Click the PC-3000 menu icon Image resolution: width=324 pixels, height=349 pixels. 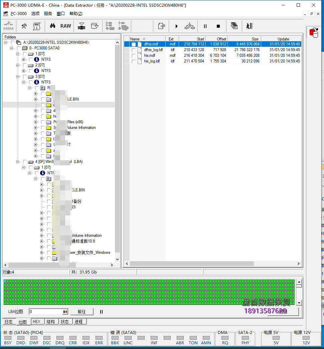(6, 14)
